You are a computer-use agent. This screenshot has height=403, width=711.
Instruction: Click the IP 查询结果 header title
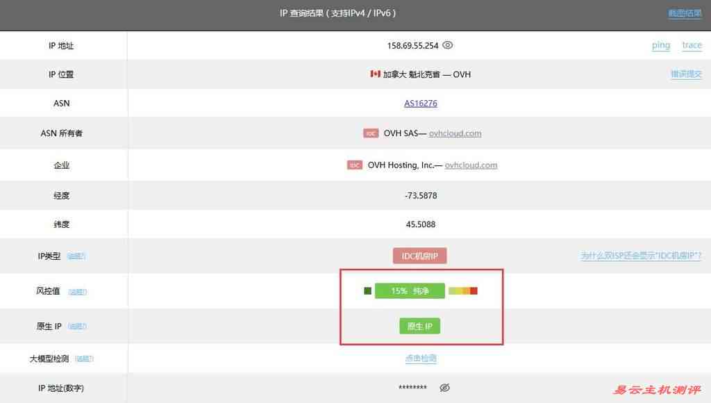click(x=338, y=13)
